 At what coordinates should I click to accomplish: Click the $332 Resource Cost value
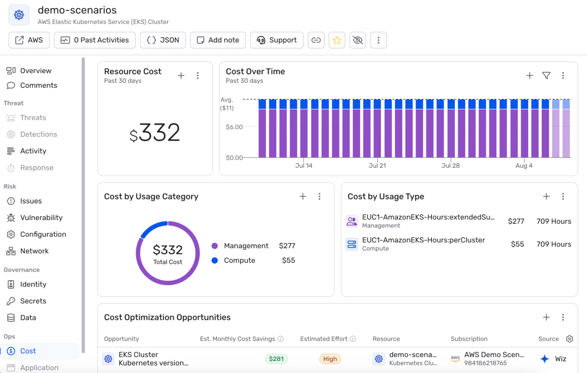[x=155, y=133]
